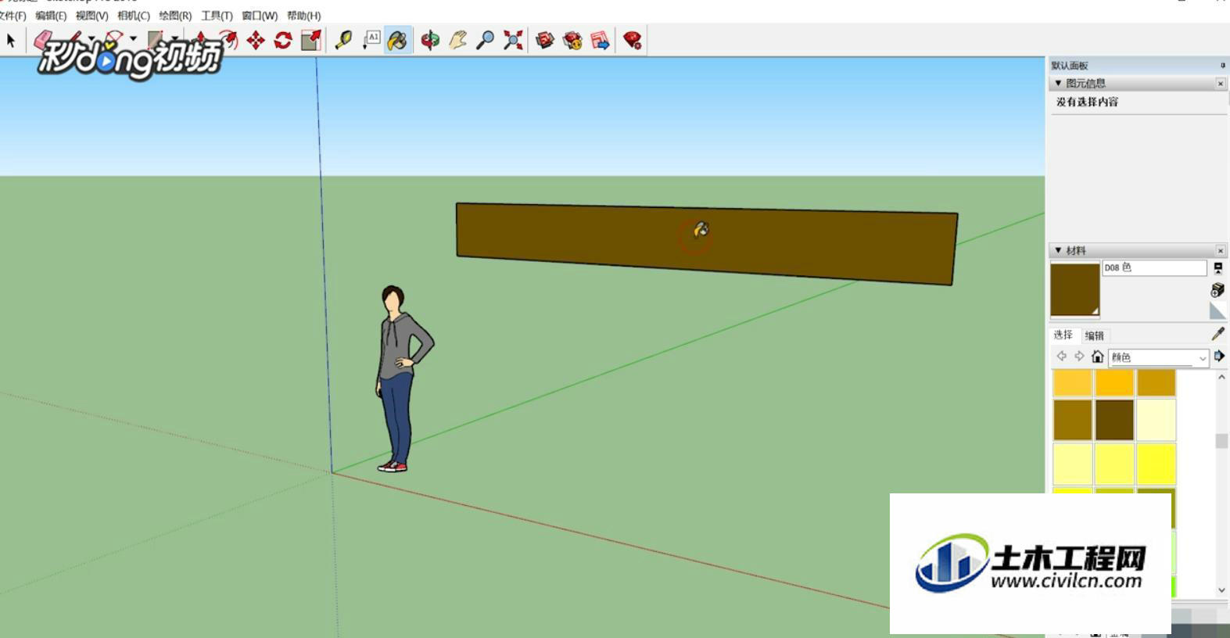Open the Extension Warehouse
Image resolution: width=1230 pixels, height=638 pixels.
pyautogui.click(x=572, y=41)
